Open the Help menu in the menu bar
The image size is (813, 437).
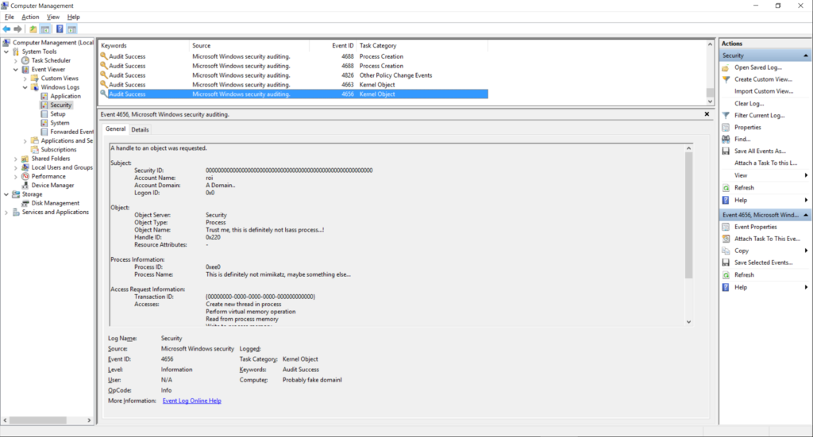tap(74, 17)
